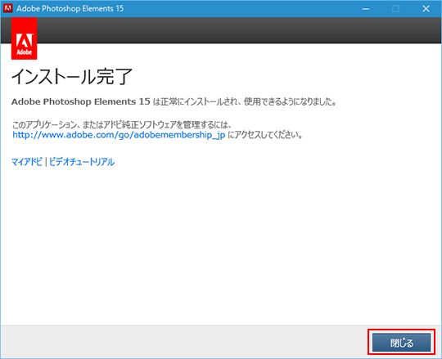Image resolution: width=442 pixels, height=359 pixels.
Task: Click the light gray footer bar left of 閉じる
Action: (184, 342)
